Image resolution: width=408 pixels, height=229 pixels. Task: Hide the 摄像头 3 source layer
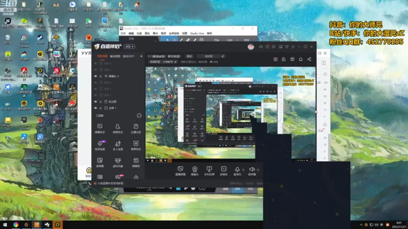click(95, 76)
